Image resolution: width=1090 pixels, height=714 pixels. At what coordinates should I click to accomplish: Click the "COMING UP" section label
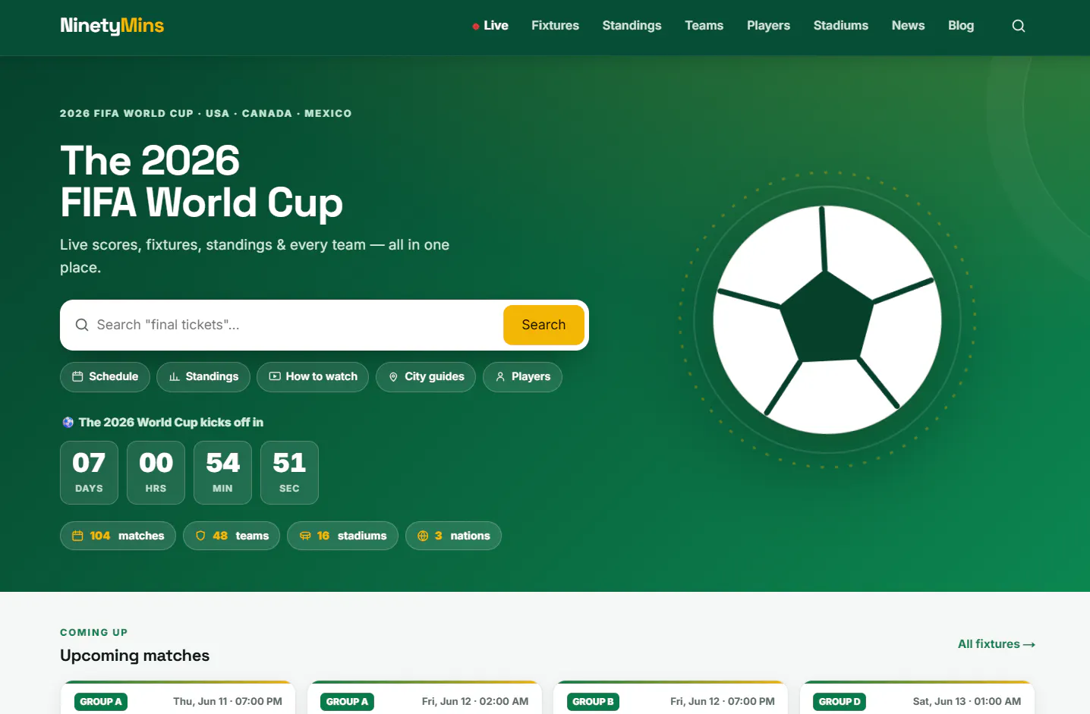tap(93, 633)
